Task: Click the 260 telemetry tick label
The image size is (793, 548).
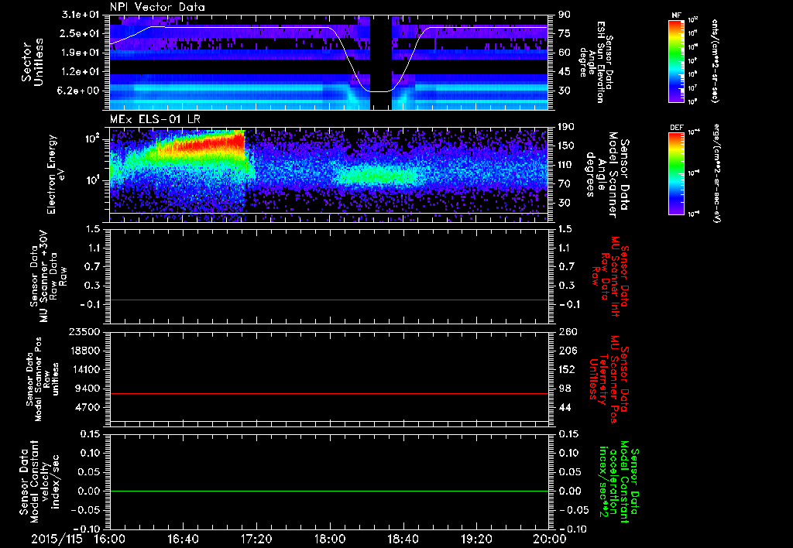Action: click(x=566, y=332)
